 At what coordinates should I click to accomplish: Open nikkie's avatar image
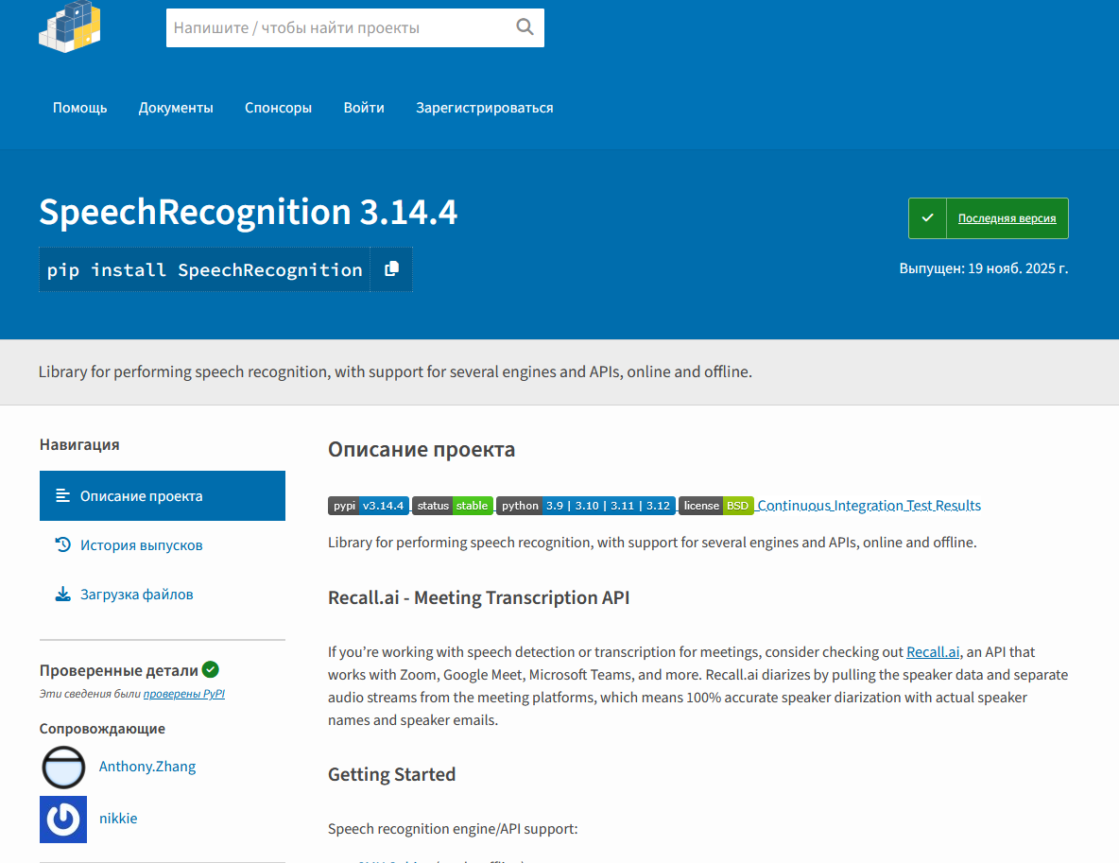[63, 819]
